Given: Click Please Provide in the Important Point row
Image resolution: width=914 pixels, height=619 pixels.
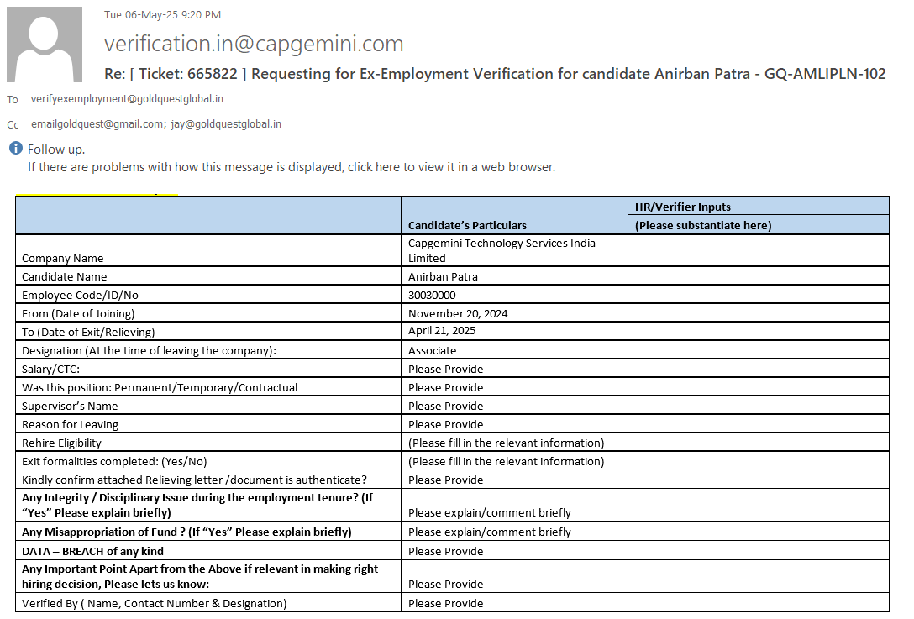Looking at the screenshot, I should tap(445, 584).
